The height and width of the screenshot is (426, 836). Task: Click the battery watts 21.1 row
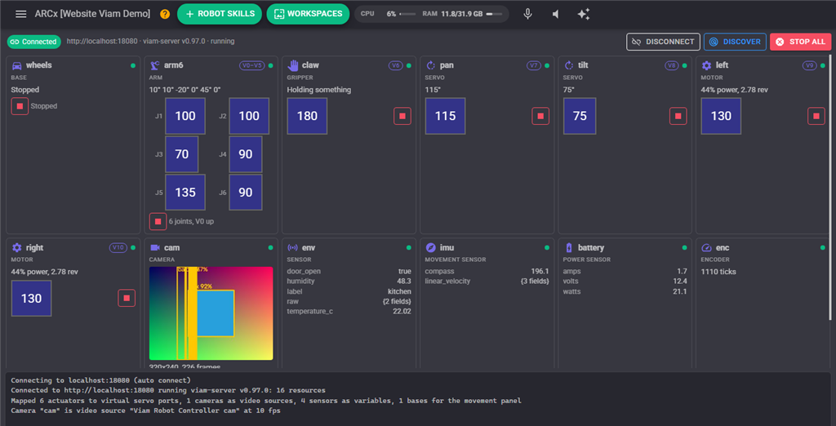point(625,291)
